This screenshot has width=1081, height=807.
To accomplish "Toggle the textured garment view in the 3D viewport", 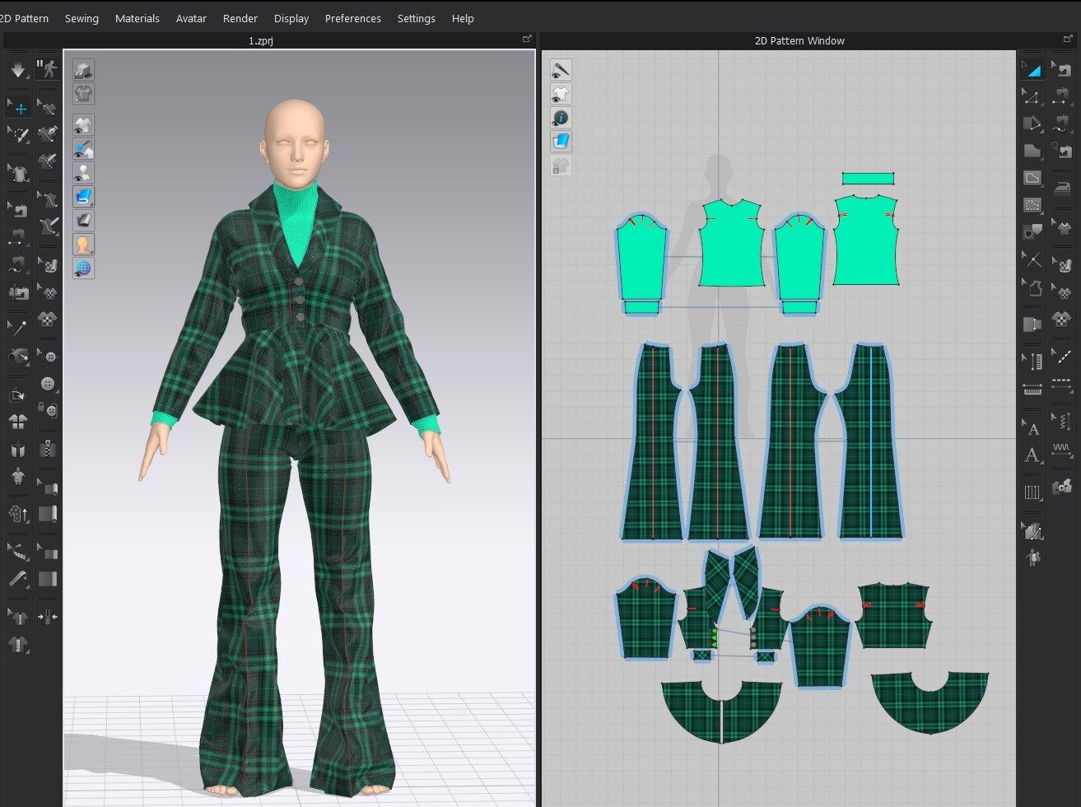I will click(82, 196).
